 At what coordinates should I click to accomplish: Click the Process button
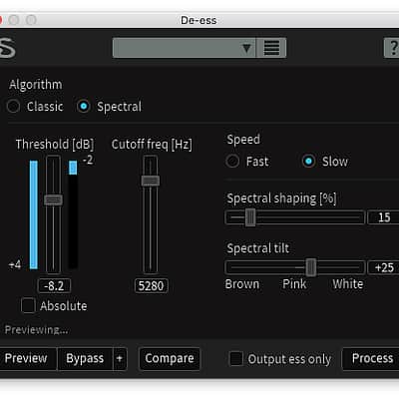(372, 358)
